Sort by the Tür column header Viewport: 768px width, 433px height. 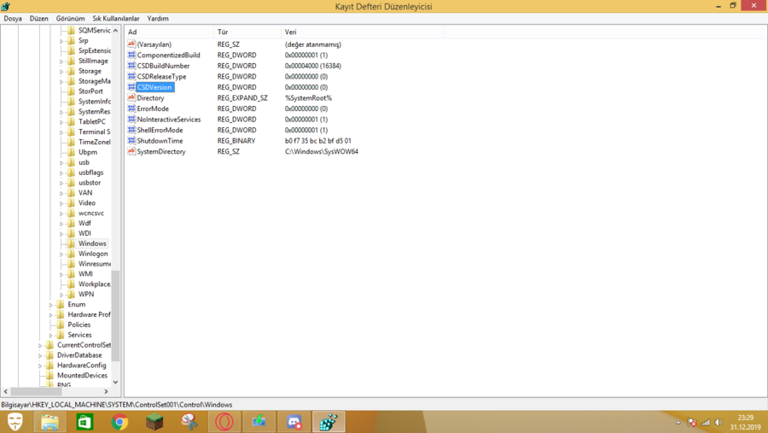coord(247,32)
